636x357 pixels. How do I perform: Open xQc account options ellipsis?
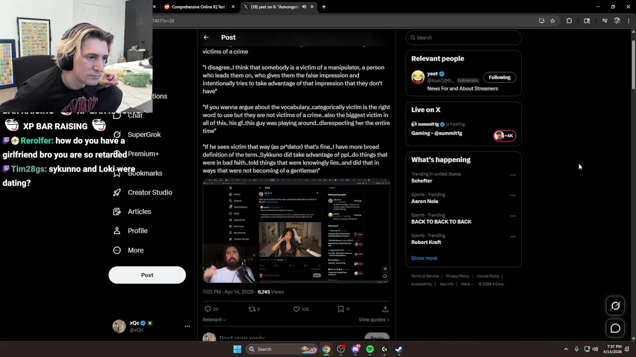coord(187,326)
